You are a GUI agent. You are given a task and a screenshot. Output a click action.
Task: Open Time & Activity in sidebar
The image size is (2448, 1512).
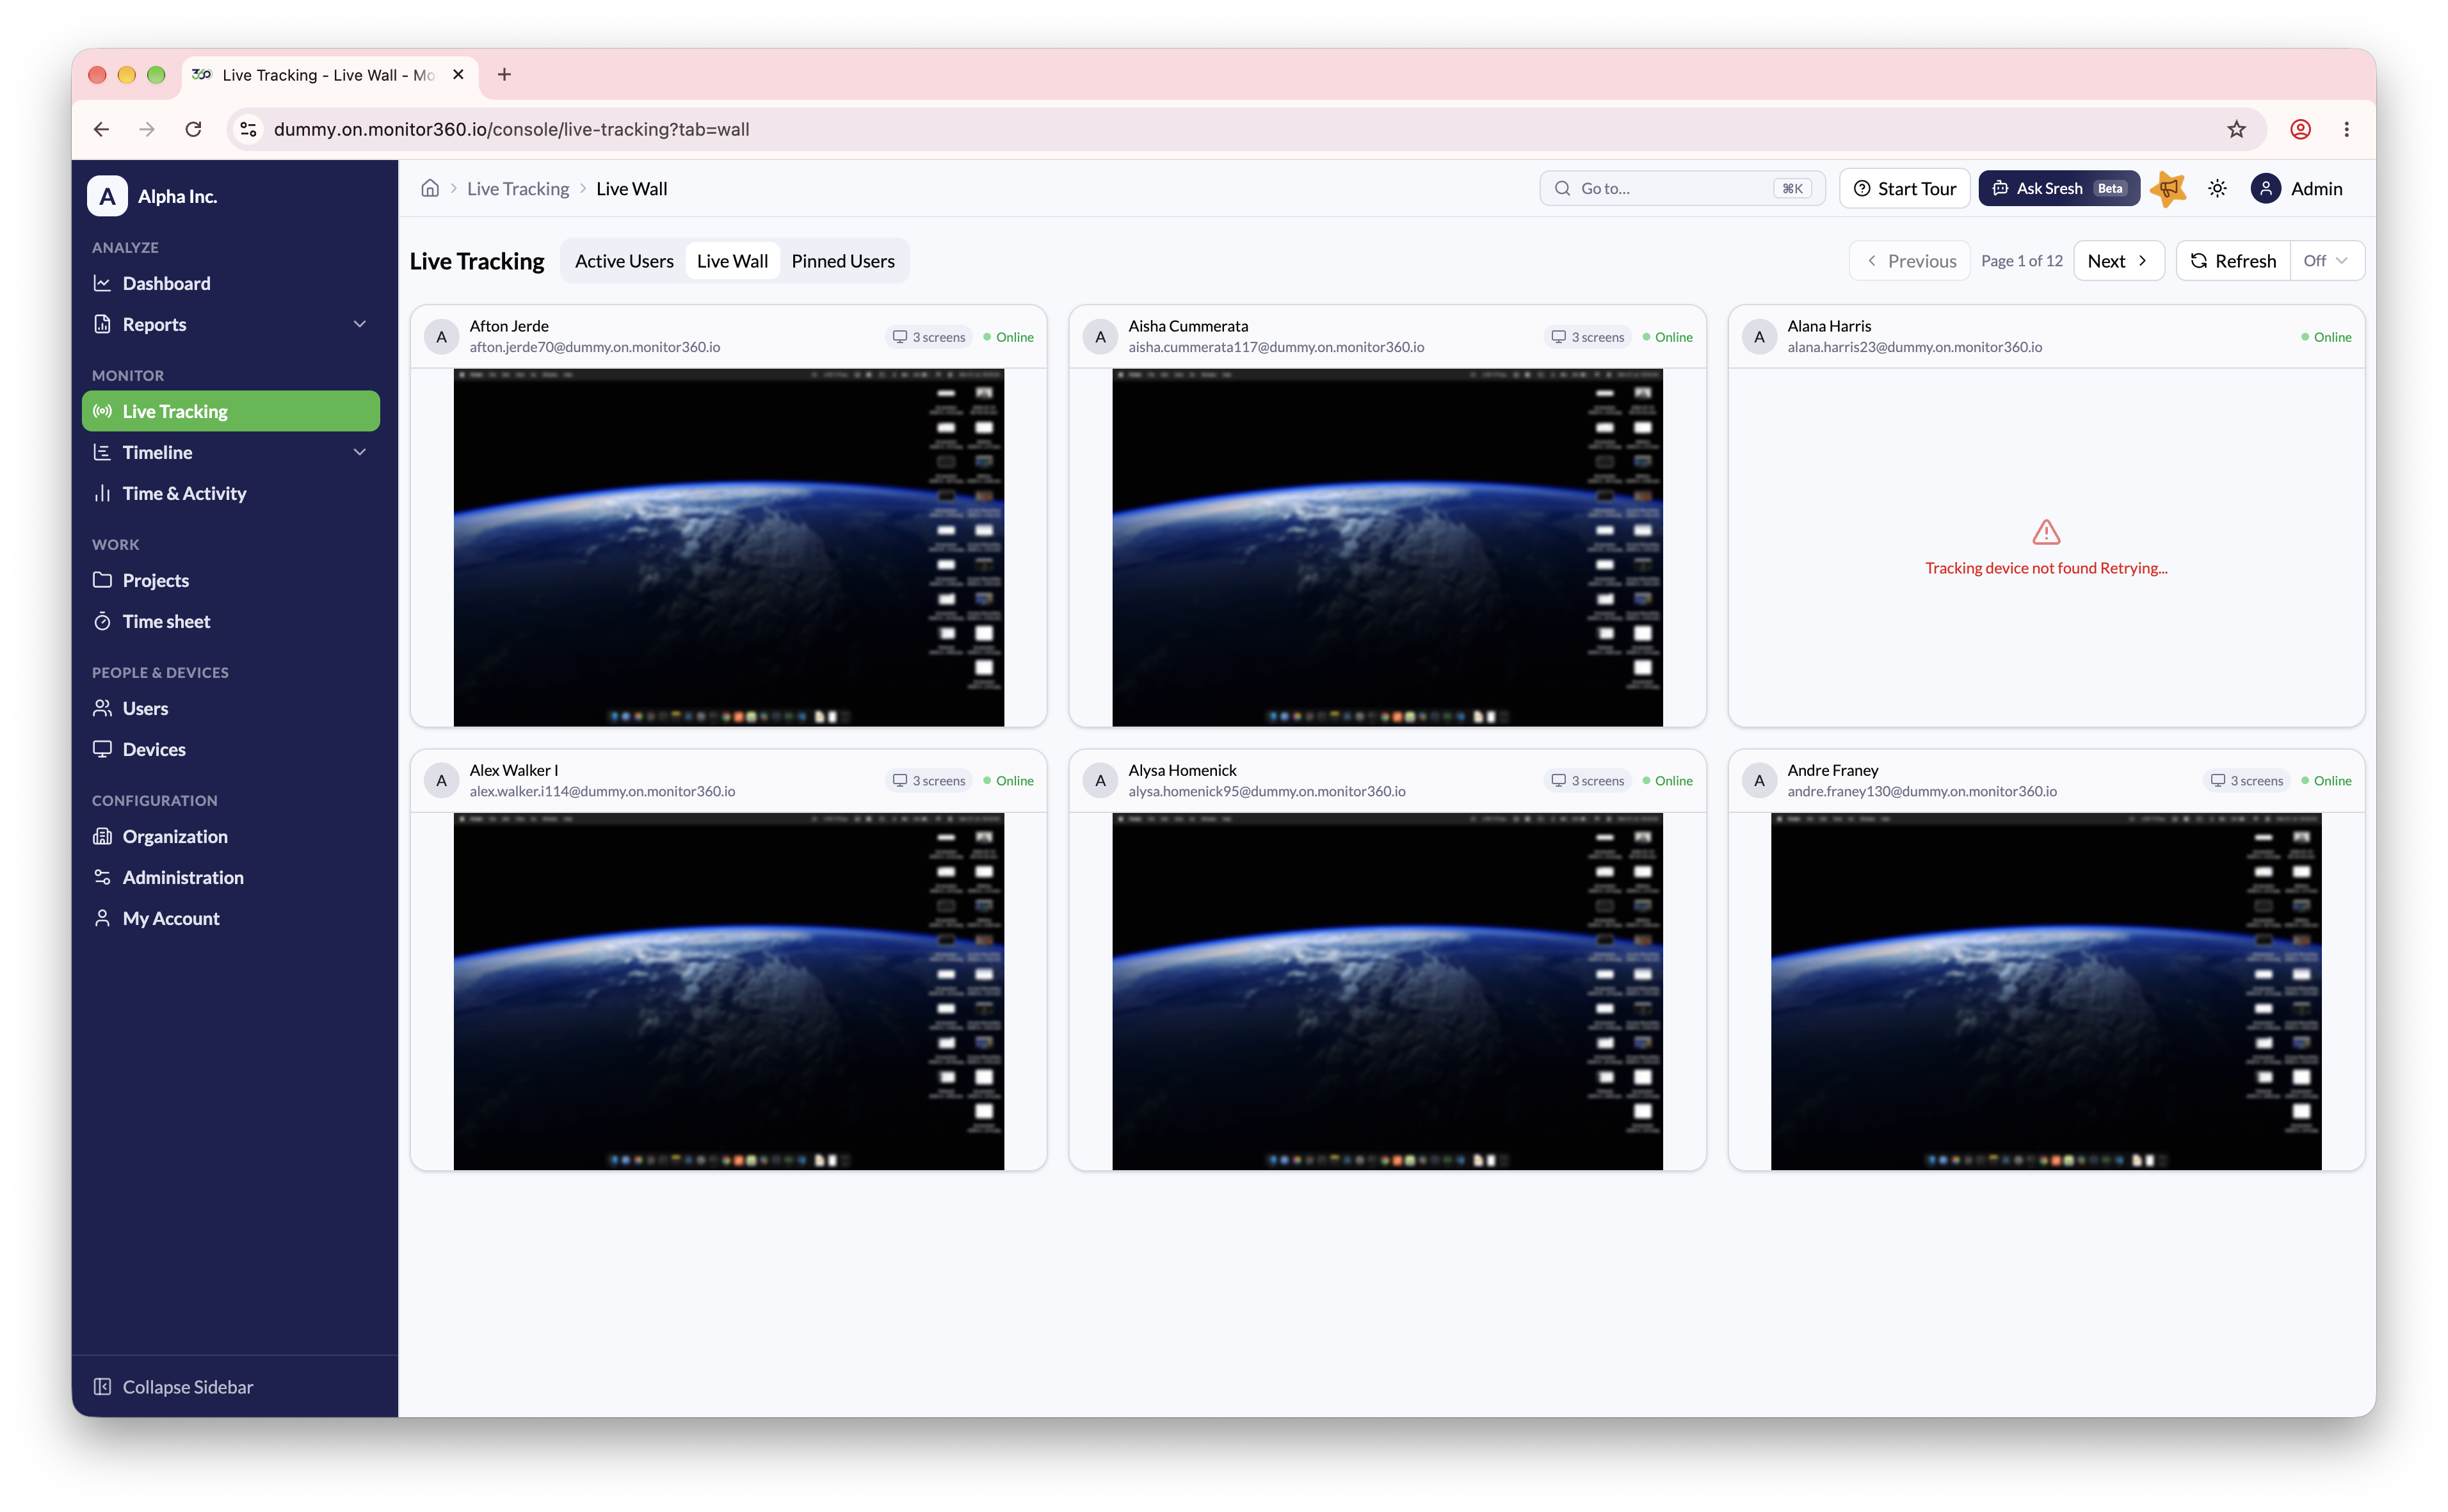pos(231,493)
